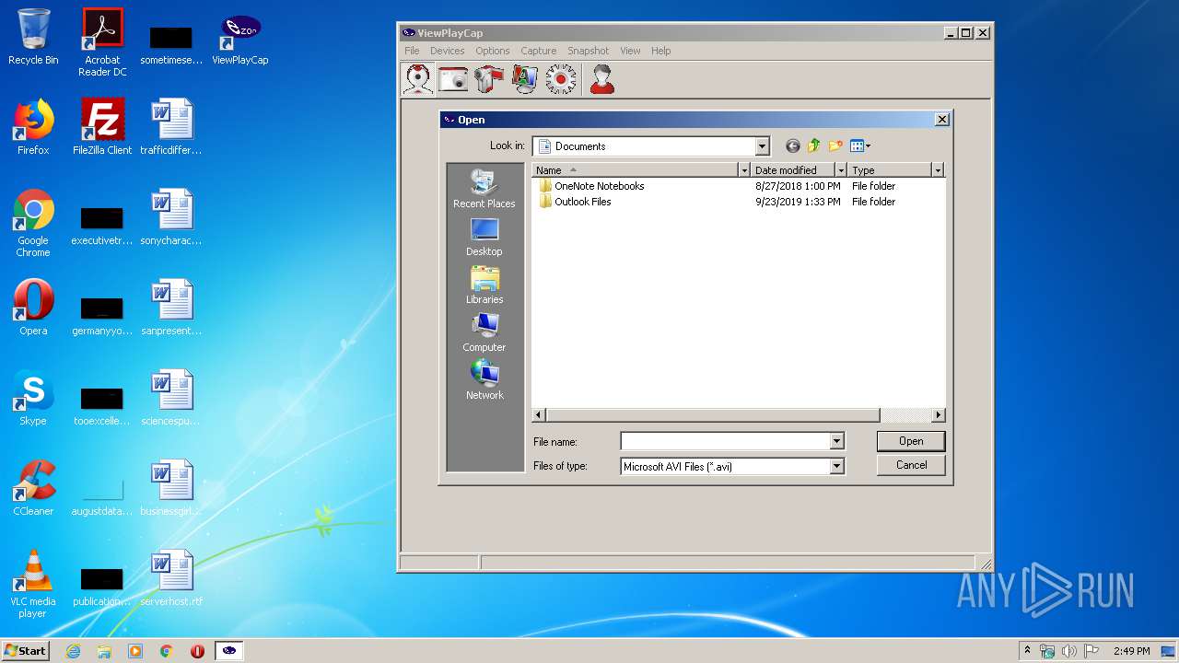Viewport: 1179px width, 663px height.
Task: Open Windows Explorer from the taskbar
Action: (104, 651)
